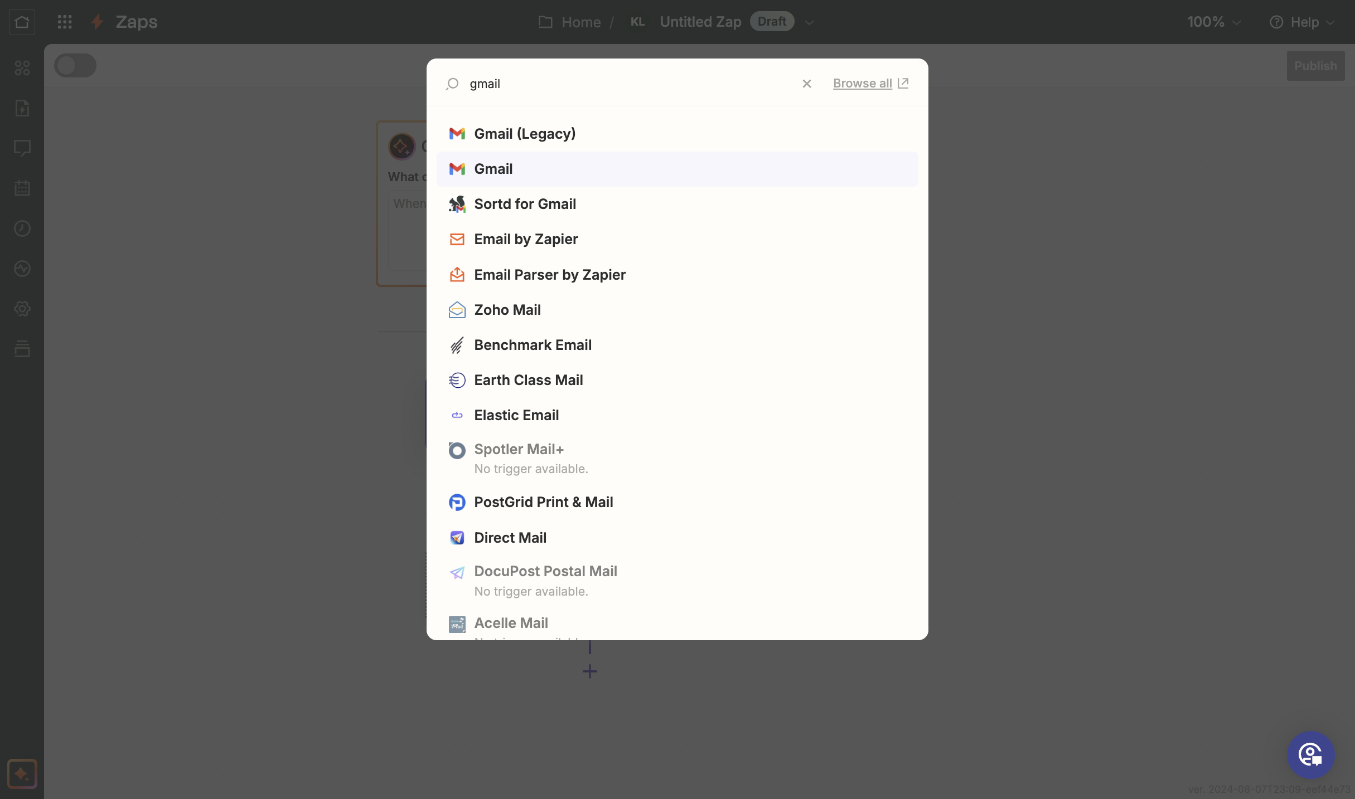Open the AI copilot sparkle icon
The image size is (1355, 799).
click(x=22, y=774)
